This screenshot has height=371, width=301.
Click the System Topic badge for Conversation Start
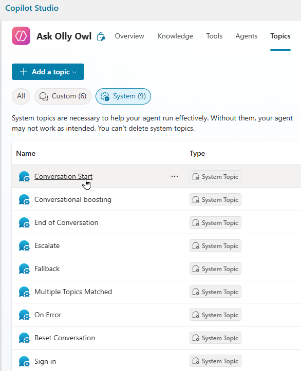(x=215, y=176)
